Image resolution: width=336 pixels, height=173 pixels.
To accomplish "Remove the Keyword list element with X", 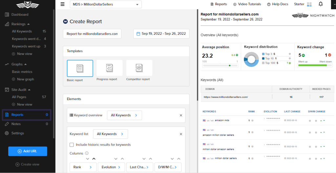I will point(181,134).
